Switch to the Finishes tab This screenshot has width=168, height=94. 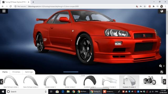[x=16, y=72]
